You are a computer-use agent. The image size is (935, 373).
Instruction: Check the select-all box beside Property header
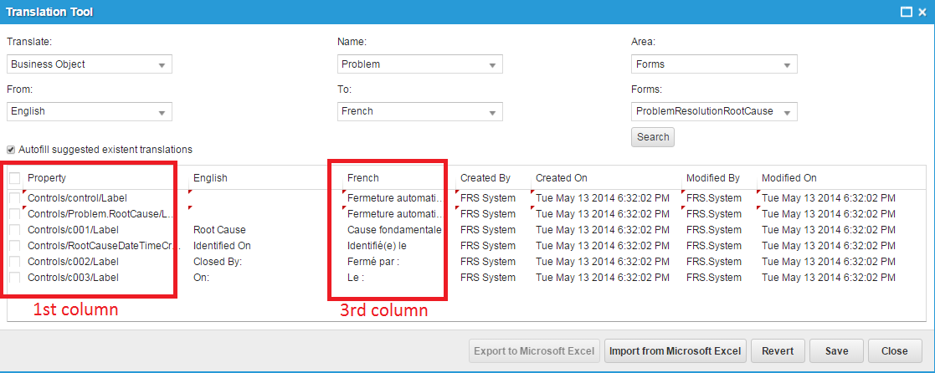tap(15, 178)
